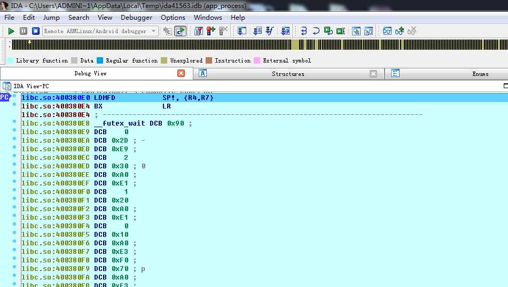Image resolution: width=508 pixels, height=287 pixels.
Task: Select the LDMFD instruction line at 400380E0
Action: coord(264,98)
